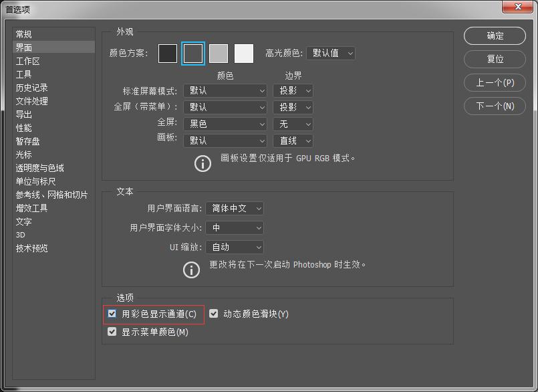538x392 pixels.
Task: Open the UI缩放 dropdown set to 自动
Action: (235, 247)
